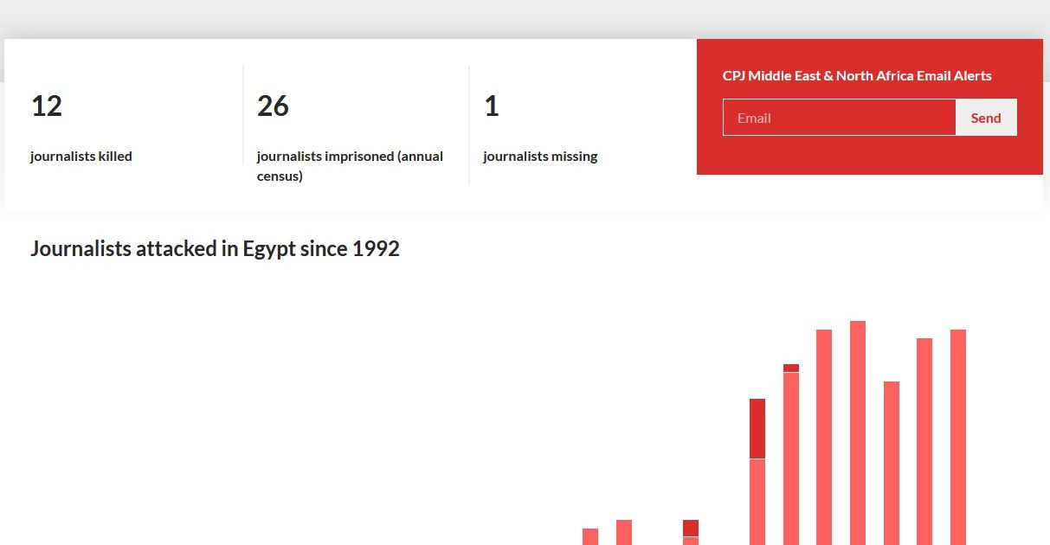Click 'Journalists attacked in Egypt since 1992' heading
The image size is (1050, 545).
[215, 249]
